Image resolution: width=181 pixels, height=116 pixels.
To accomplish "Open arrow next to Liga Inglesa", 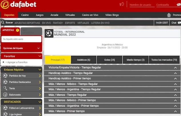I will coord(40,114).
